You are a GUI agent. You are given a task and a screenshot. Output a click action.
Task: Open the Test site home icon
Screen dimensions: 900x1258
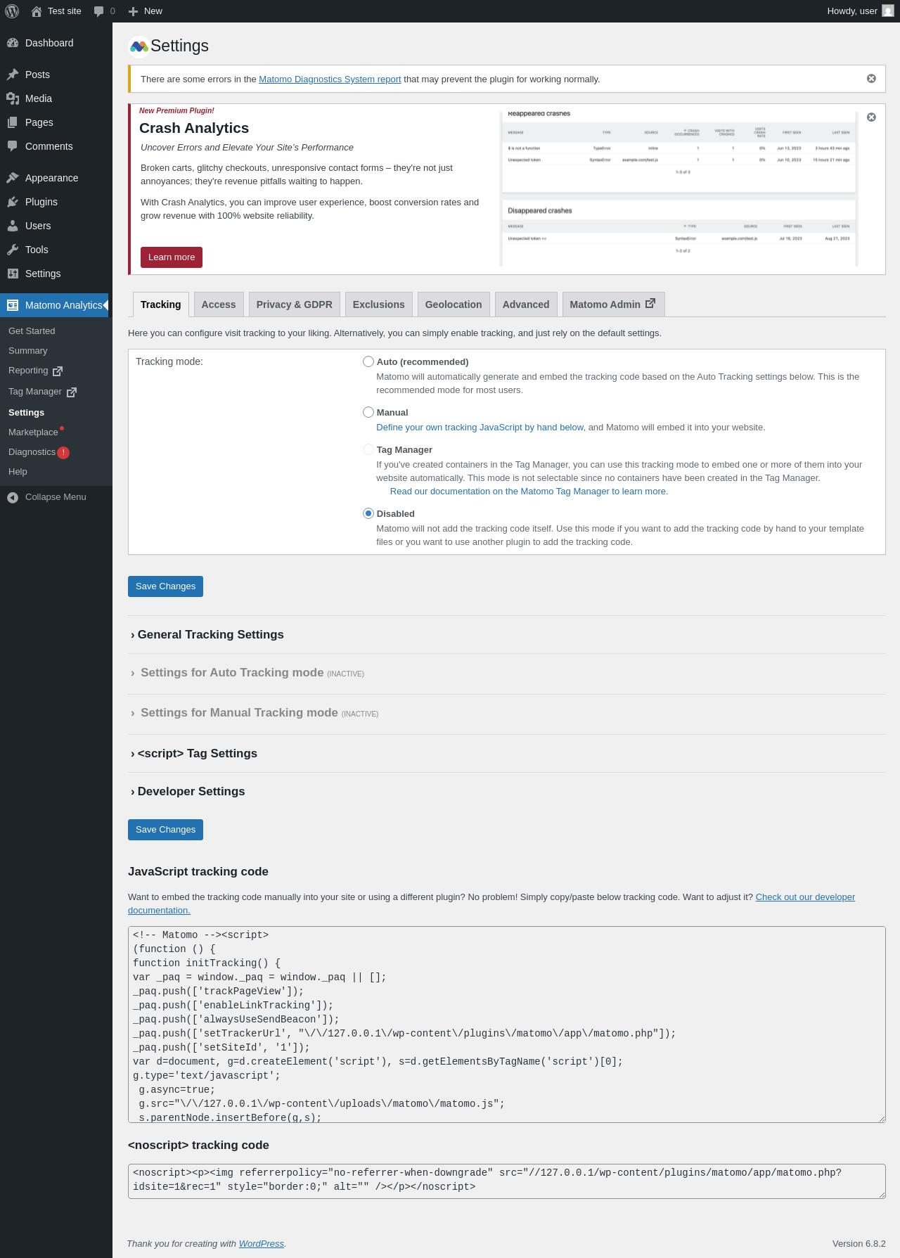pos(37,11)
